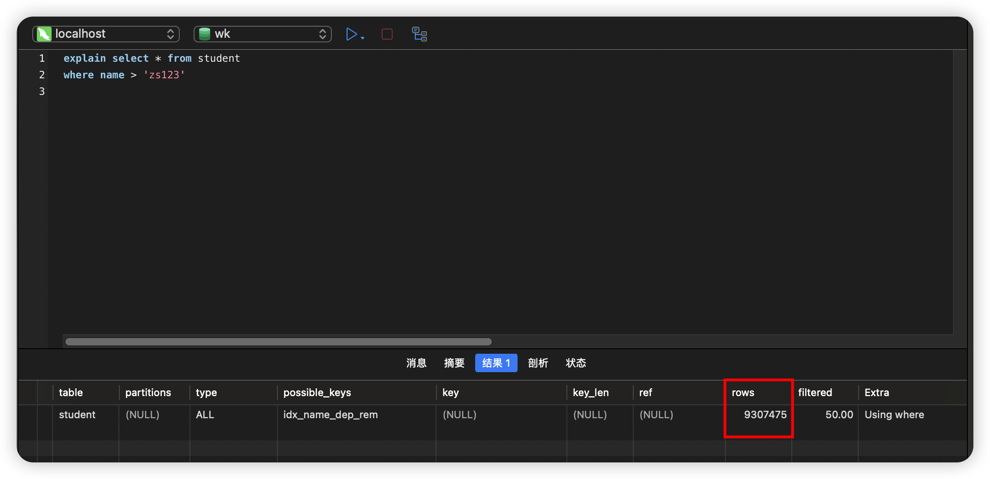The height and width of the screenshot is (479, 990).
Task: Stop query execution with the red square
Action: click(x=387, y=34)
